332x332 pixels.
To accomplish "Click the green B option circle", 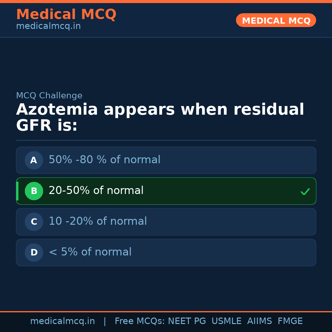I will (34, 191).
